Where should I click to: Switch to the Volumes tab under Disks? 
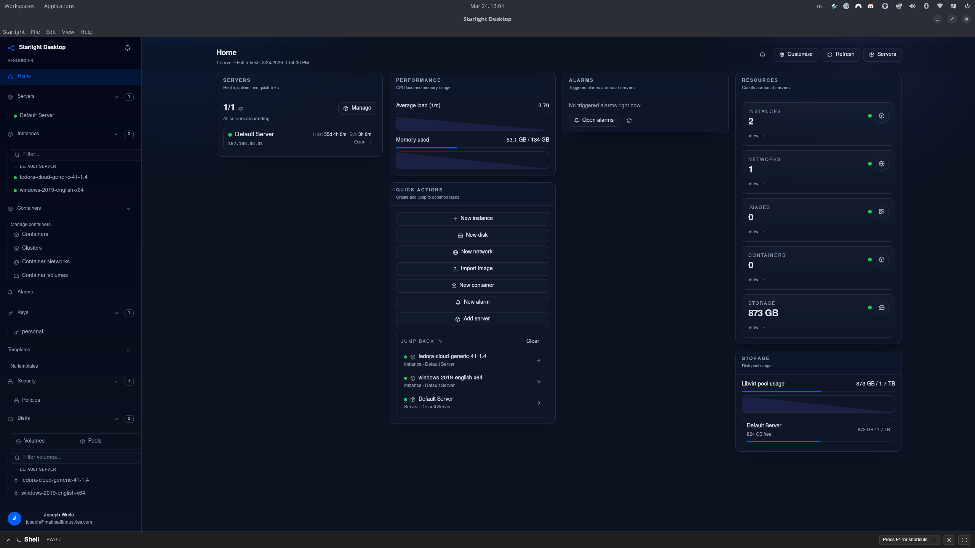[30, 441]
